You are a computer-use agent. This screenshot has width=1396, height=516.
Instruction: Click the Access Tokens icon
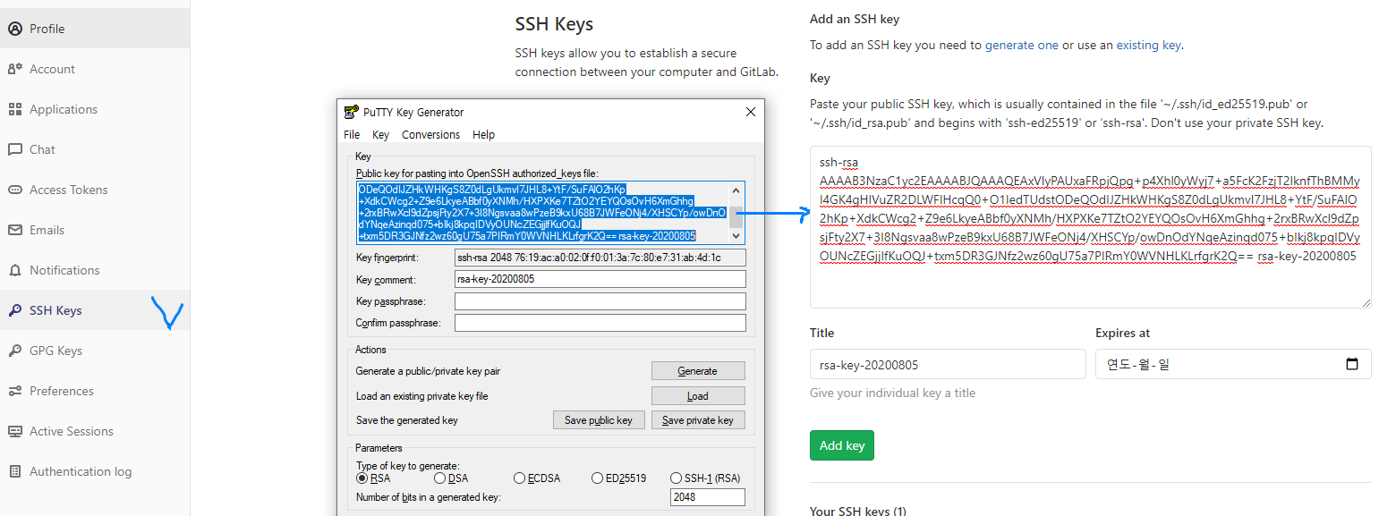[x=15, y=190]
